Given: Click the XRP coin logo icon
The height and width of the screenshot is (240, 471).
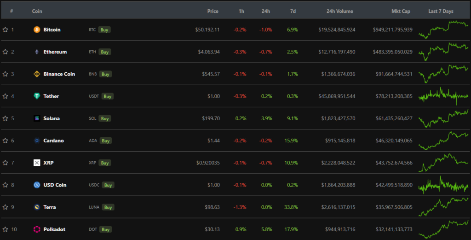Looking at the screenshot, I should click(37, 163).
